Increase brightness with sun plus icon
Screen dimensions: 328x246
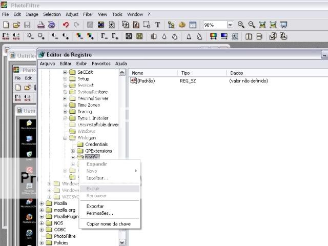[41, 36]
